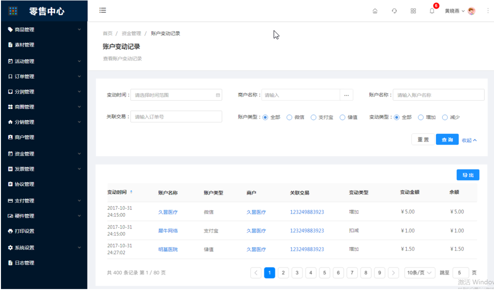Click the 商圈管理 sidebar icon

(x=10, y=107)
